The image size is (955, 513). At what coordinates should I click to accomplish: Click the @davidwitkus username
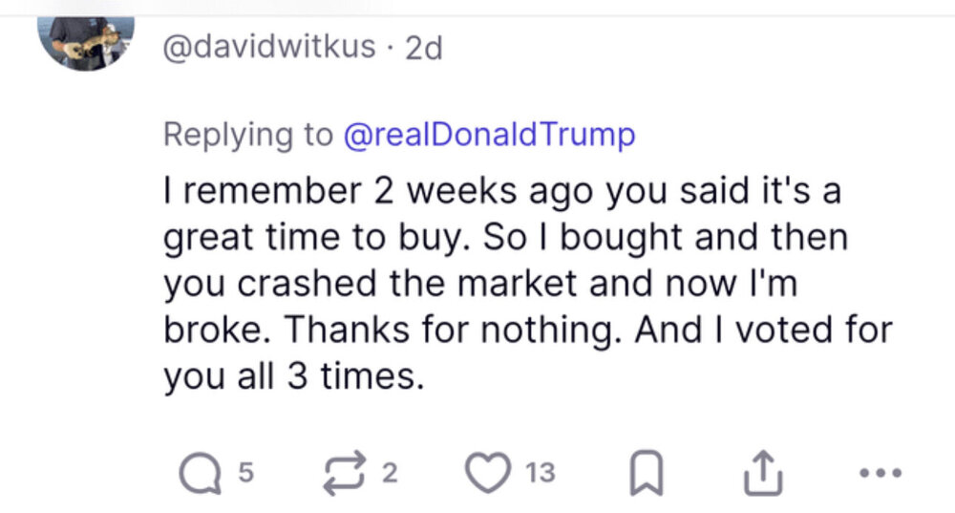[x=270, y=46]
